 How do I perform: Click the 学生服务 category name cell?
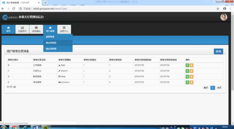point(37,82)
